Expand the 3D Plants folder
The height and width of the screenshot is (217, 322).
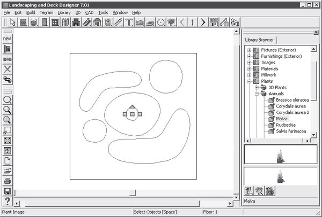(257, 87)
